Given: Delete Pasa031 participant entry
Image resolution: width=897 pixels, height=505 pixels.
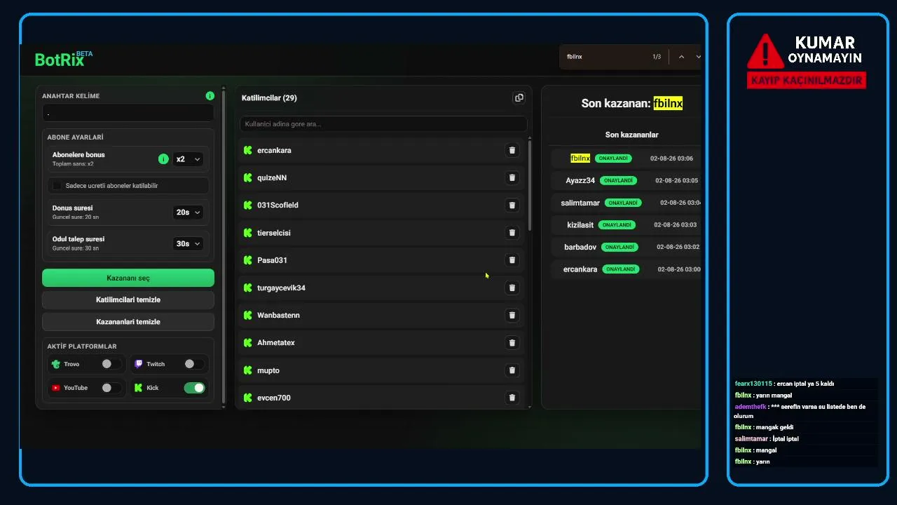Looking at the screenshot, I should [x=512, y=260].
